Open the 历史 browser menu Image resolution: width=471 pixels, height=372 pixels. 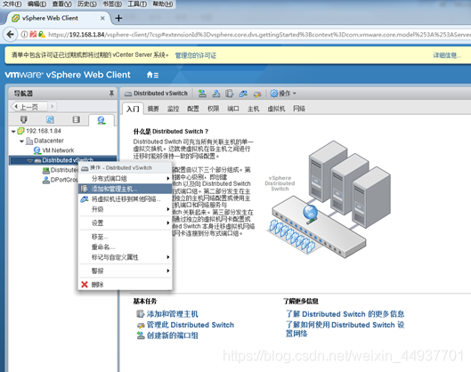coord(87,4)
